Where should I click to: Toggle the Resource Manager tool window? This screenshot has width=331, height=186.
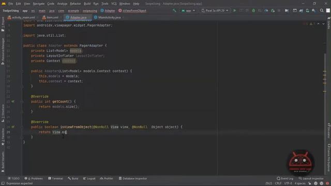[3, 51]
